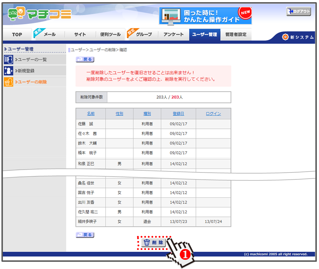
Task: Open the かんたん操作ガイド banner
Action: (205, 16)
